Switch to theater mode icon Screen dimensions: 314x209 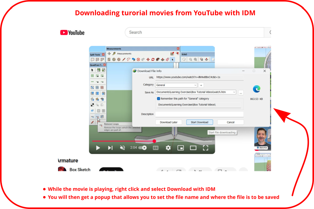click(x=193, y=148)
